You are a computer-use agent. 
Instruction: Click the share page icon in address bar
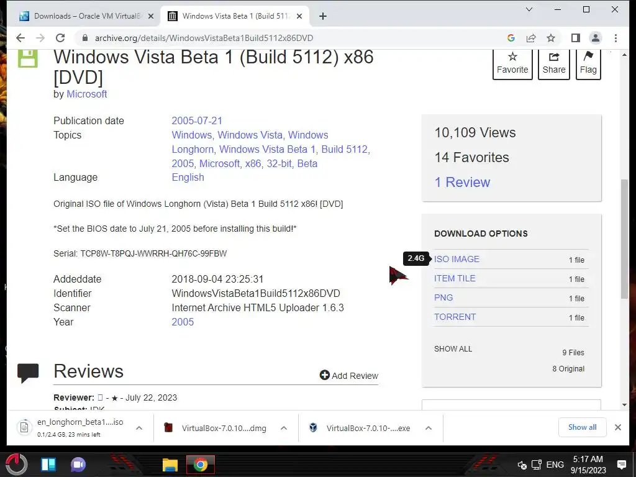point(531,38)
